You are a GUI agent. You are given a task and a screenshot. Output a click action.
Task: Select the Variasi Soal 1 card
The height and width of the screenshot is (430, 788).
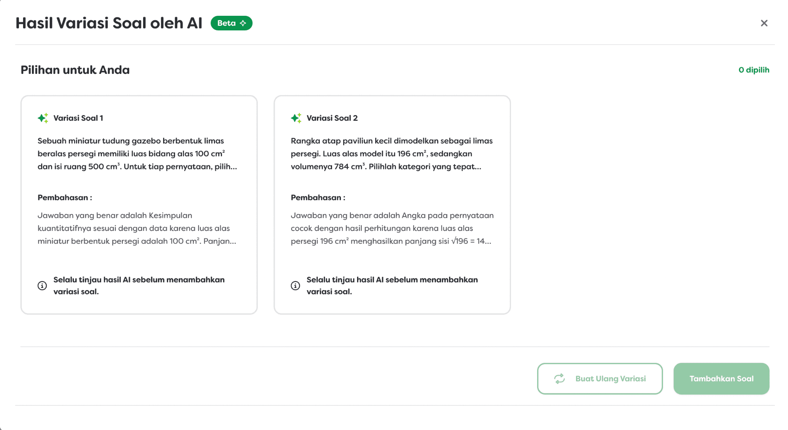(x=139, y=205)
